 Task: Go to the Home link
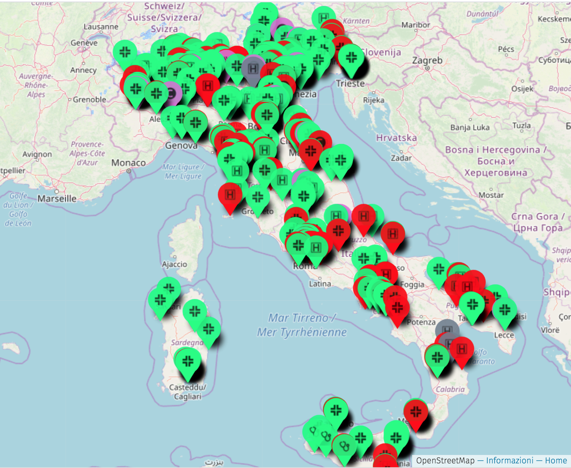(556, 460)
